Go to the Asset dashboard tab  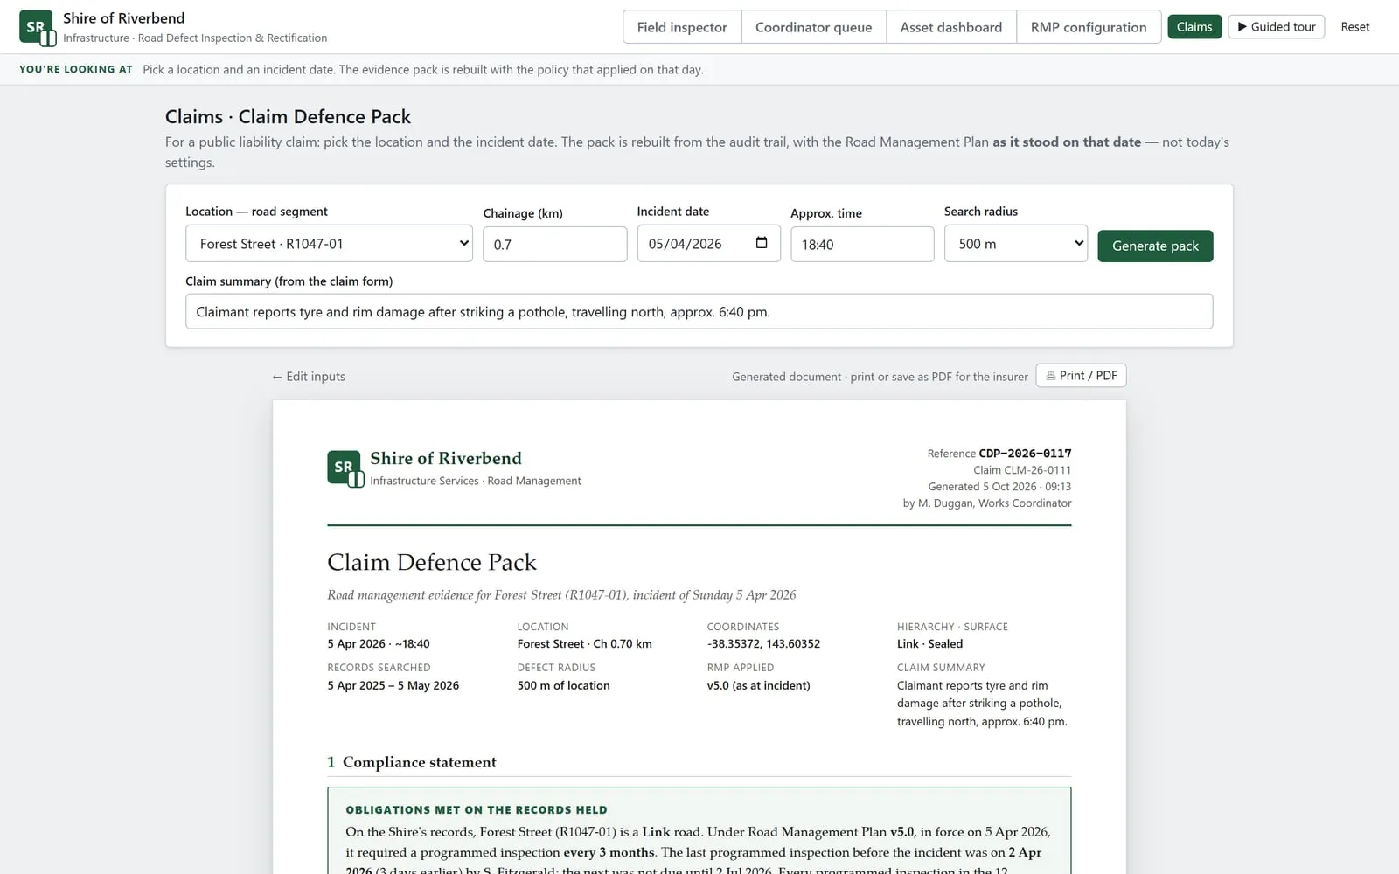(951, 27)
